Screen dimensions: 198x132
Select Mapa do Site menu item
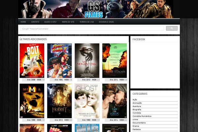click(x=68, y=22)
